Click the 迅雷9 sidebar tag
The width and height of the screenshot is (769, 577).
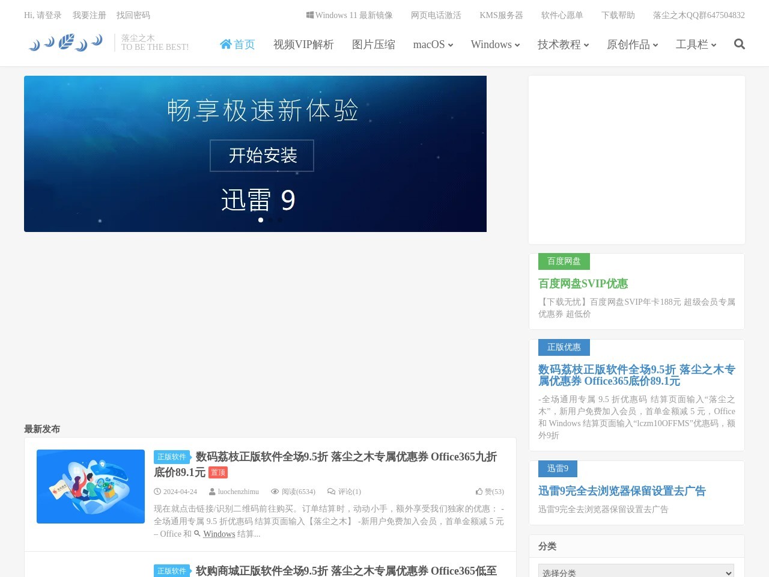(558, 469)
